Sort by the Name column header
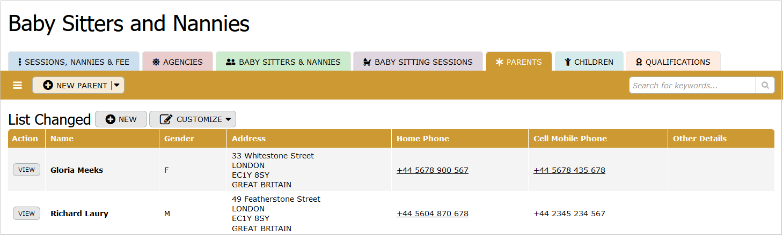783x236 pixels. click(x=62, y=139)
